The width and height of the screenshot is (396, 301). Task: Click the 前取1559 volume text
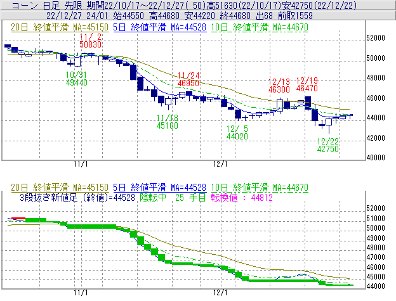[x=295, y=16]
